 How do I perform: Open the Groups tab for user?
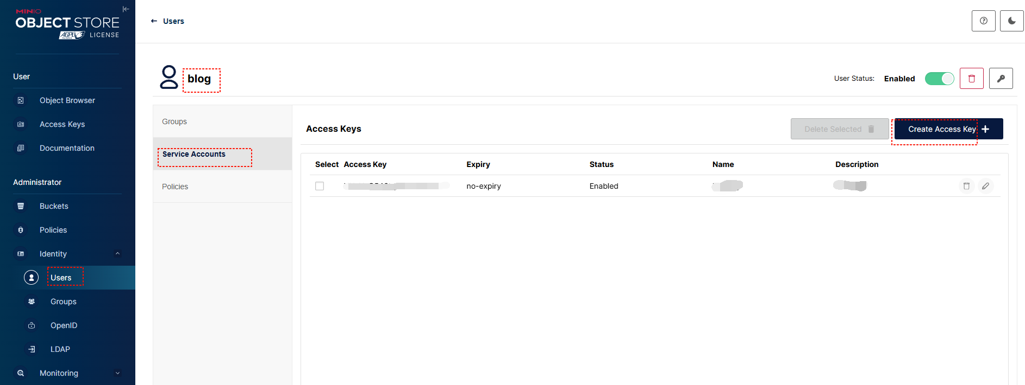[174, 121]
